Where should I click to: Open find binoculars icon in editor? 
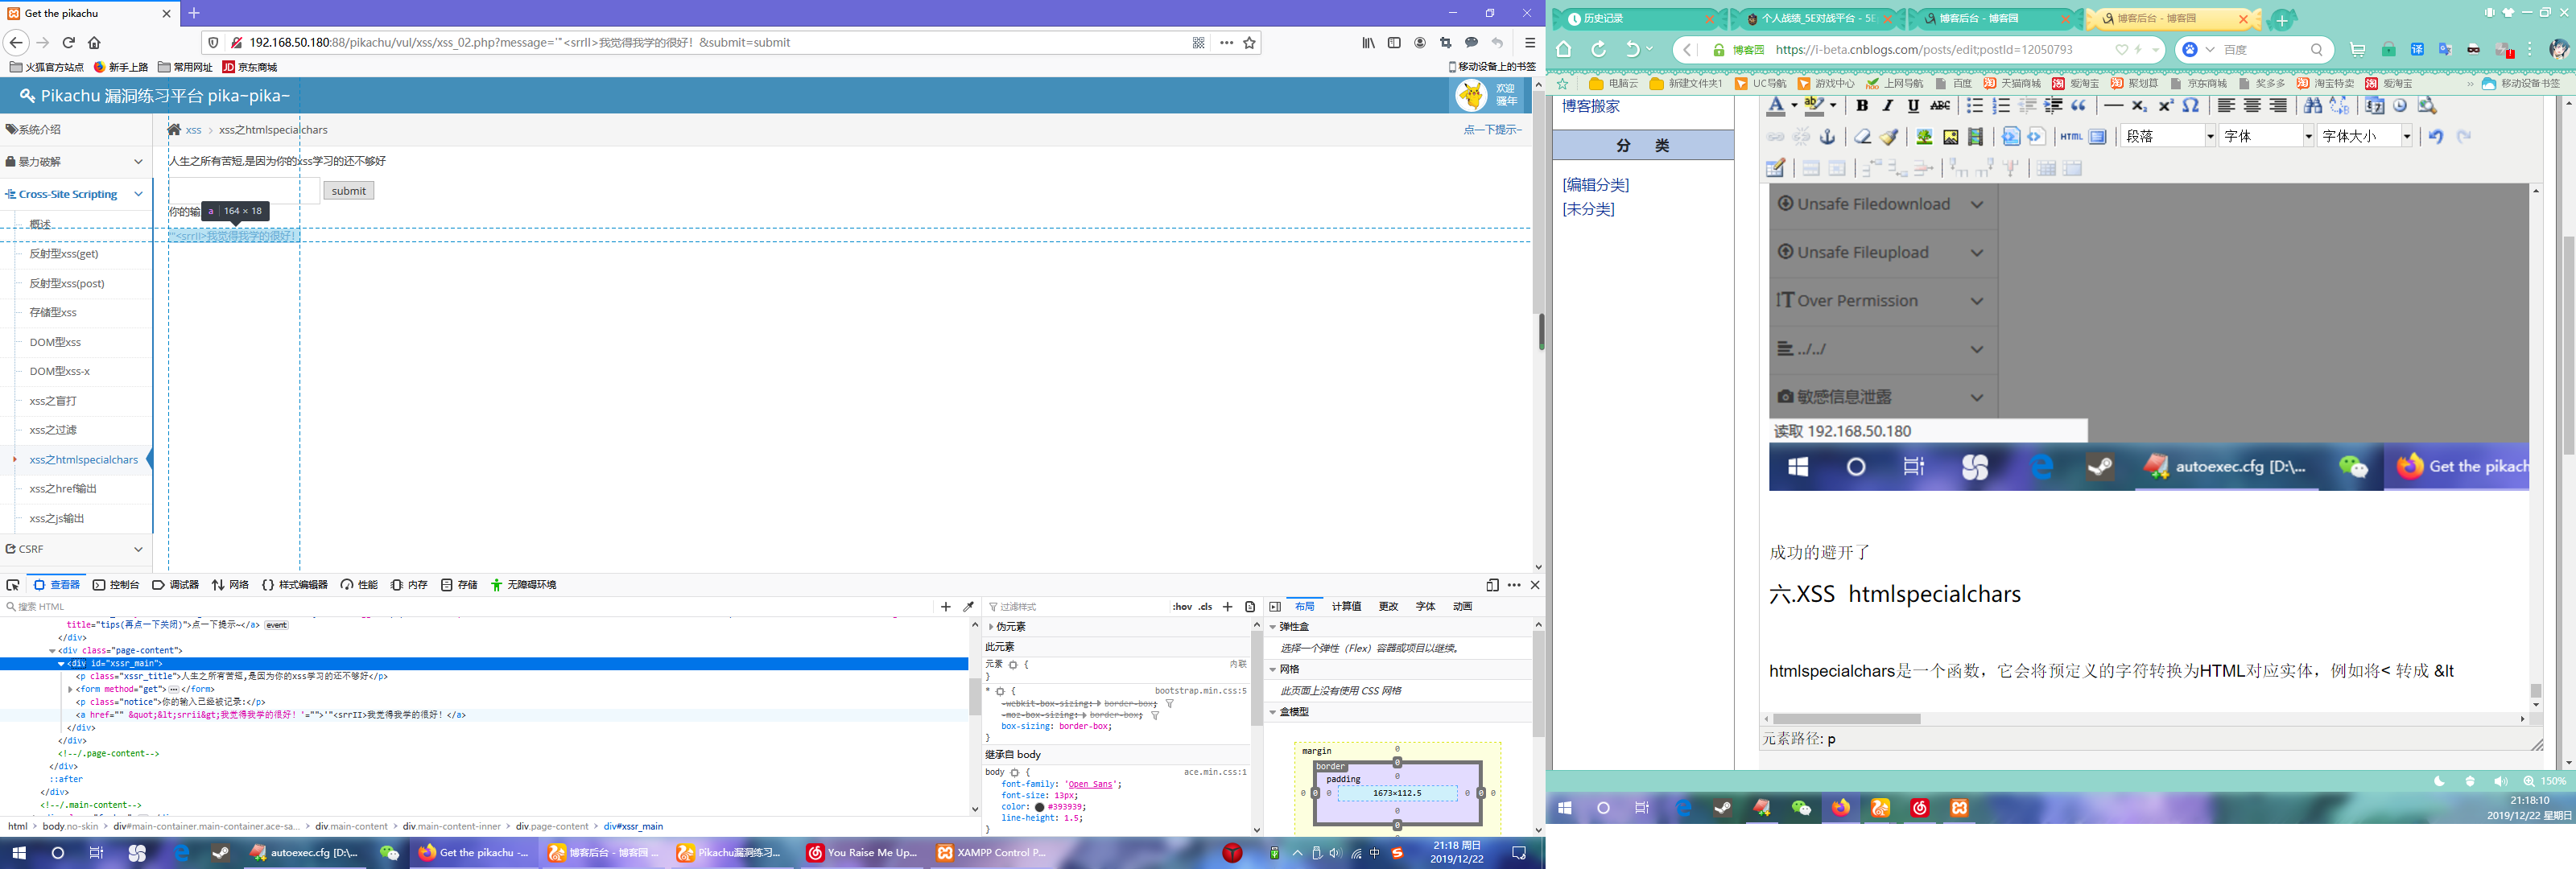click(x=2312, y=106)
